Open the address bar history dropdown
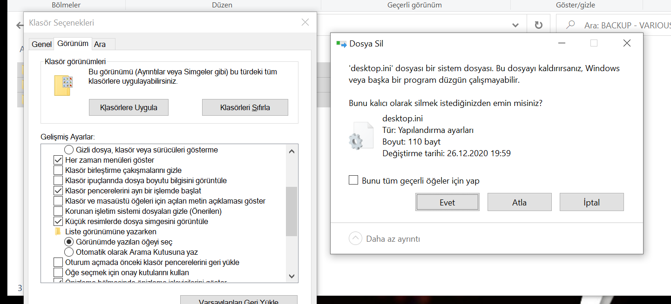Viewport: 671px width, 304px height. point(515,25)
